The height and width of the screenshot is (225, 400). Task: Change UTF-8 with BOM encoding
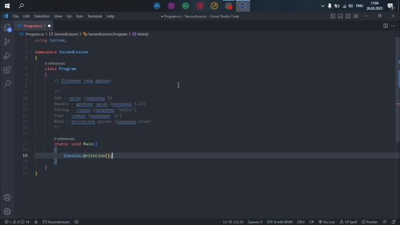(x=279, y=222)
